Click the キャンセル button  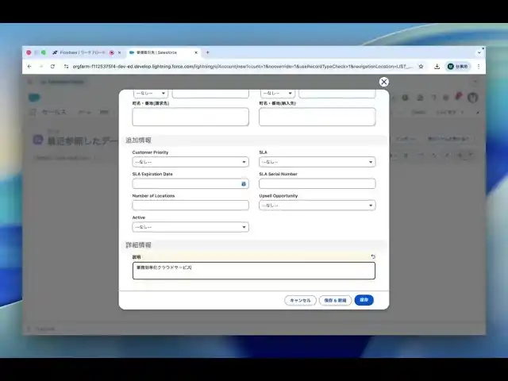coord(300,300)
